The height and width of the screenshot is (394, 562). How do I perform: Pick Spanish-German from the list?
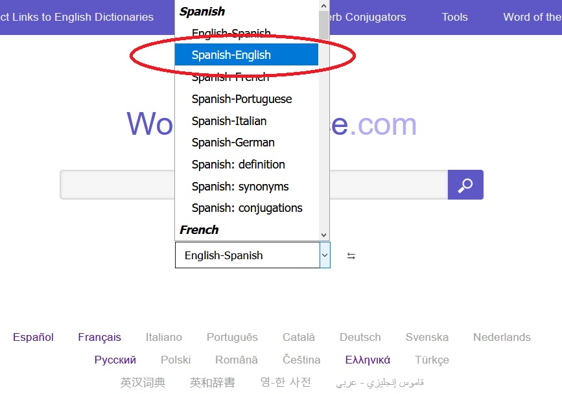[233, 143]
